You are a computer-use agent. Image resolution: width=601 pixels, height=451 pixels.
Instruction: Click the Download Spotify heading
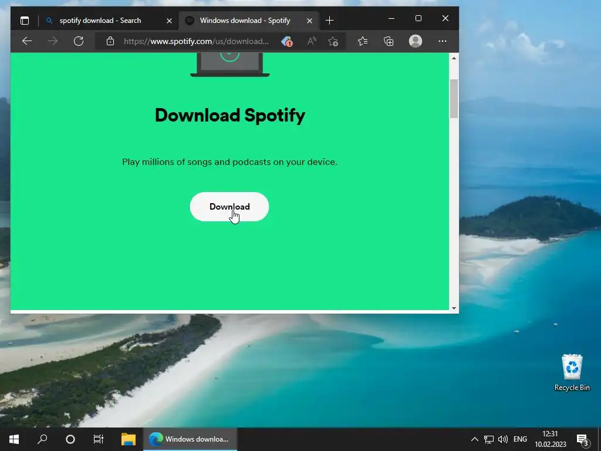coord(230,116)
